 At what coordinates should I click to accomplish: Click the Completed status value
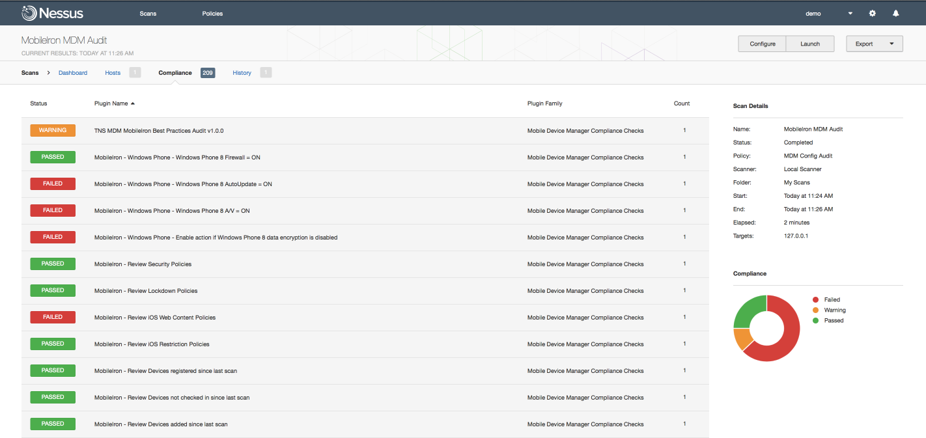click(798, 143)
